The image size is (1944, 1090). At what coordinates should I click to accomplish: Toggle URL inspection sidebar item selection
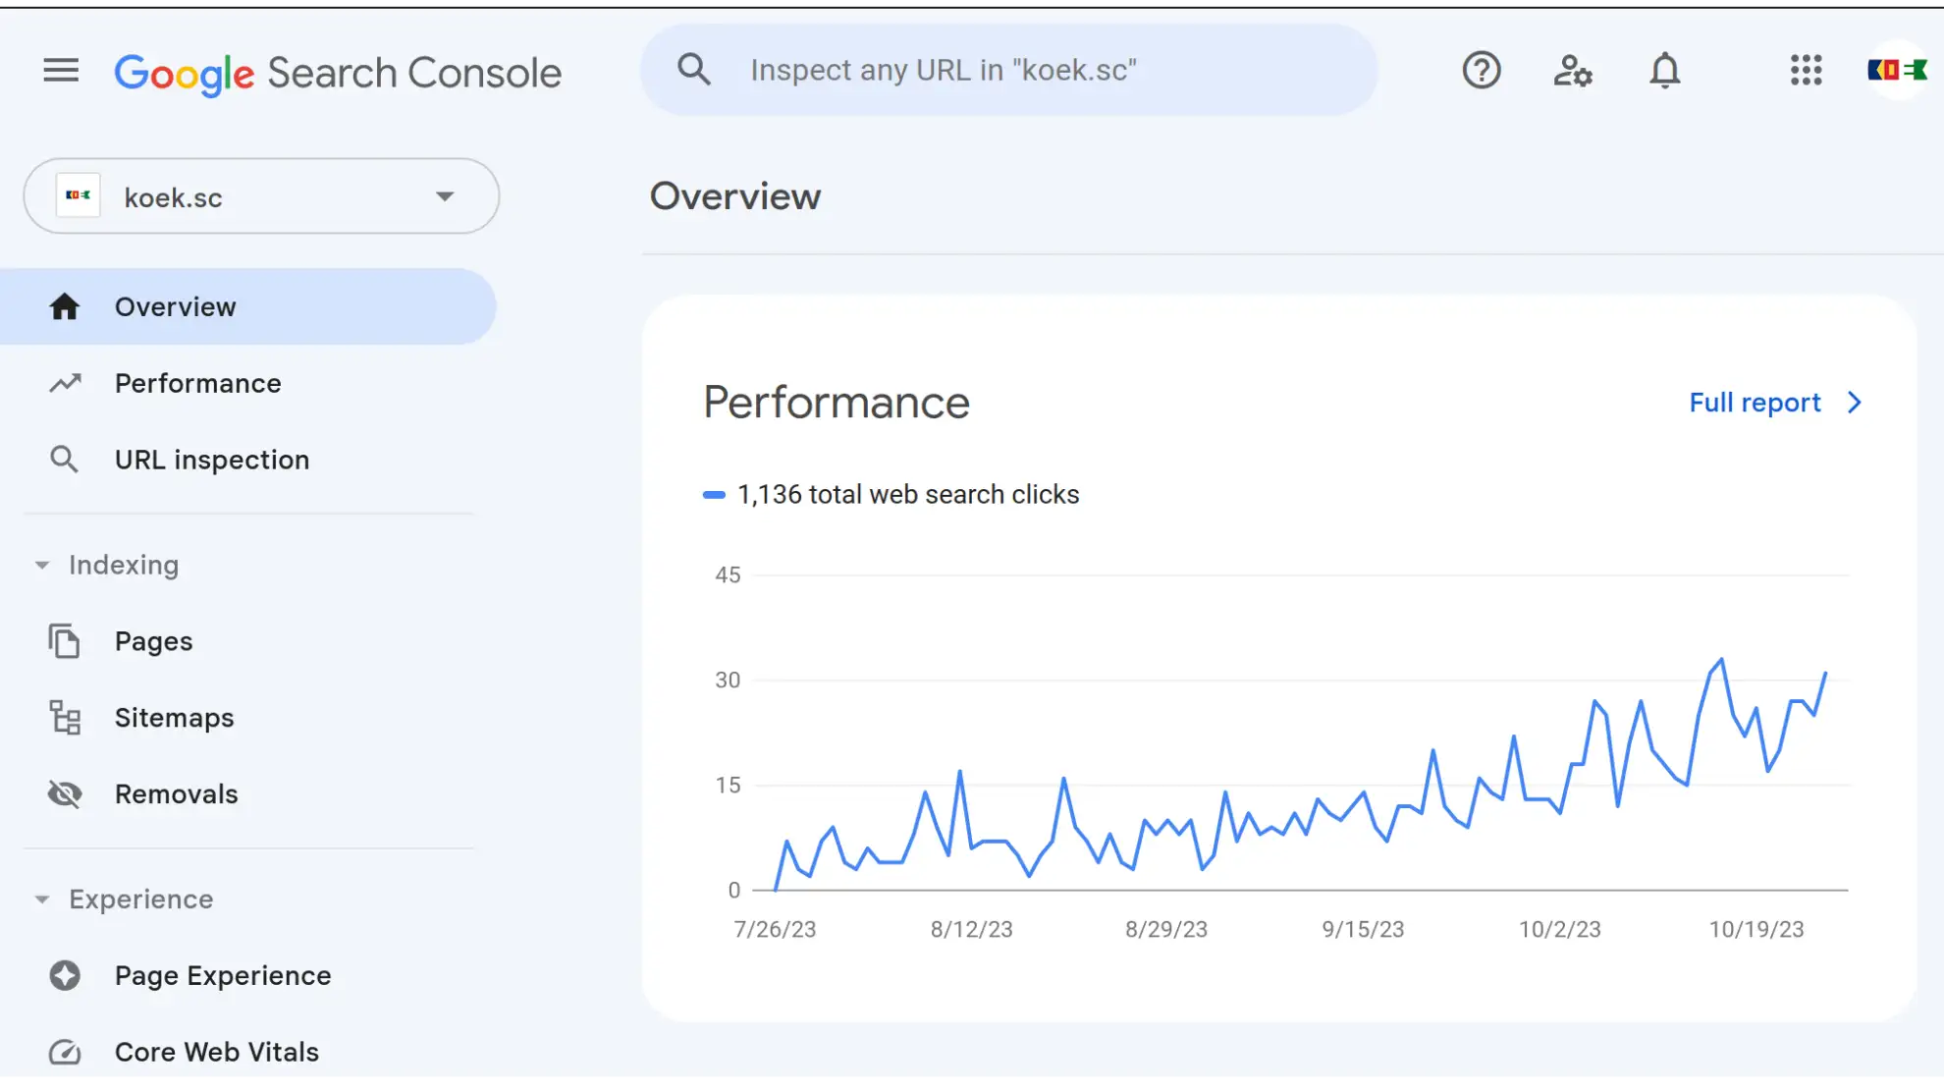click(211, 460)
